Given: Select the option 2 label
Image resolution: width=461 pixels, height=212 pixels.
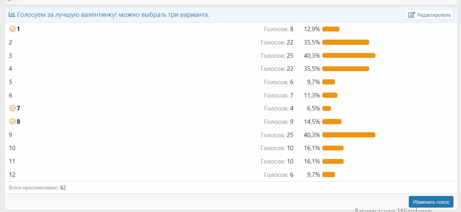Looking at the screenshot, I should click(11, 42).
